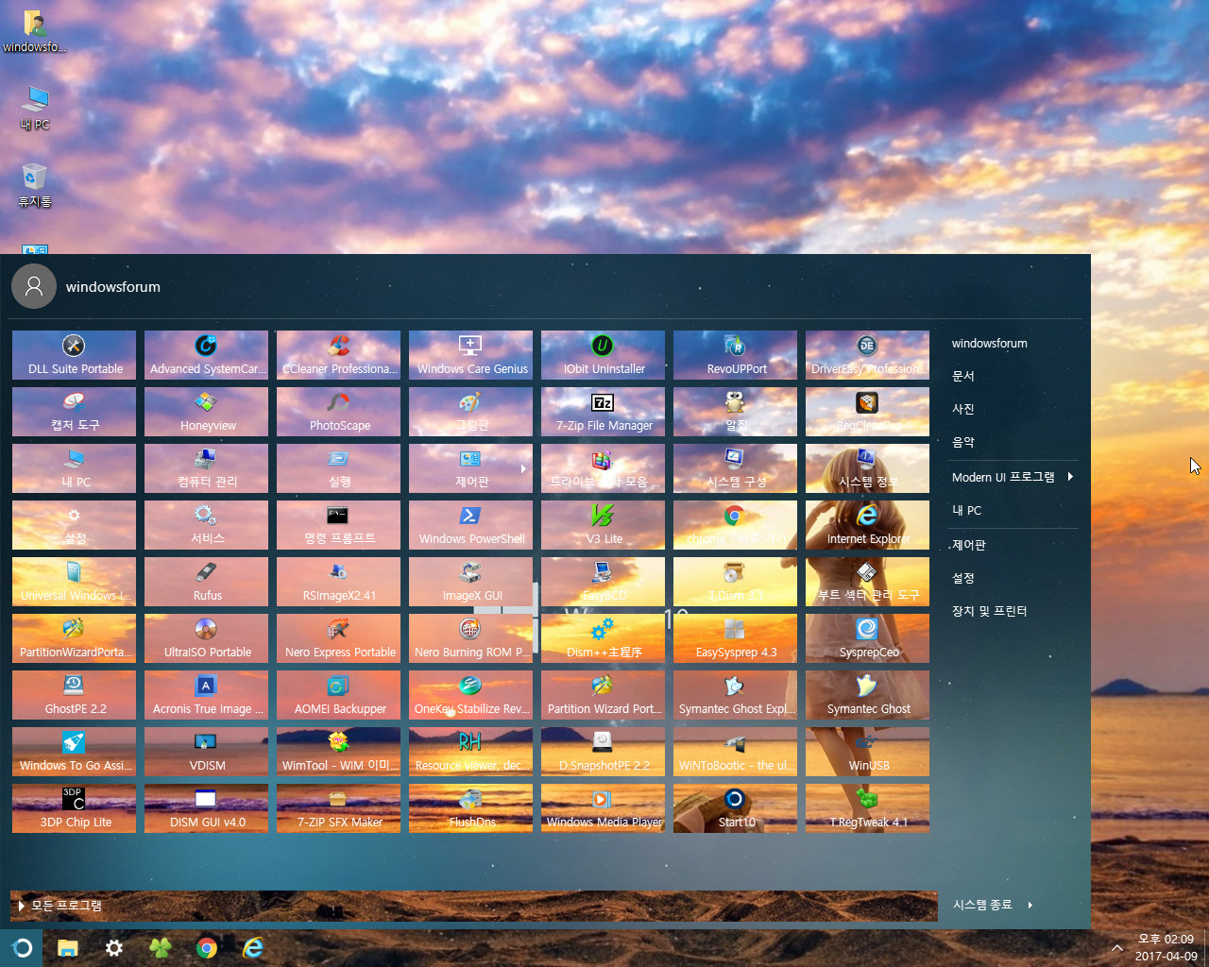The width and height of the screenshot is (1209, 967).
Task: Launch AOMEI Backupper tile
Action: (338, 695)
